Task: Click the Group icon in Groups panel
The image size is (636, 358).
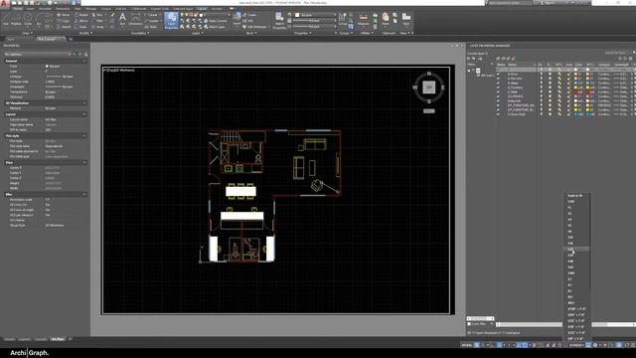Action: click(343, 19)
